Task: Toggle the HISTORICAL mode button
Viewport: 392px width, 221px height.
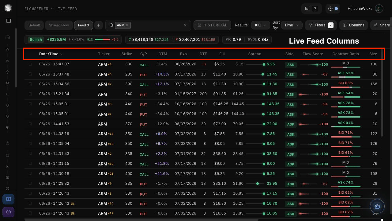Action: click(212, 25)
